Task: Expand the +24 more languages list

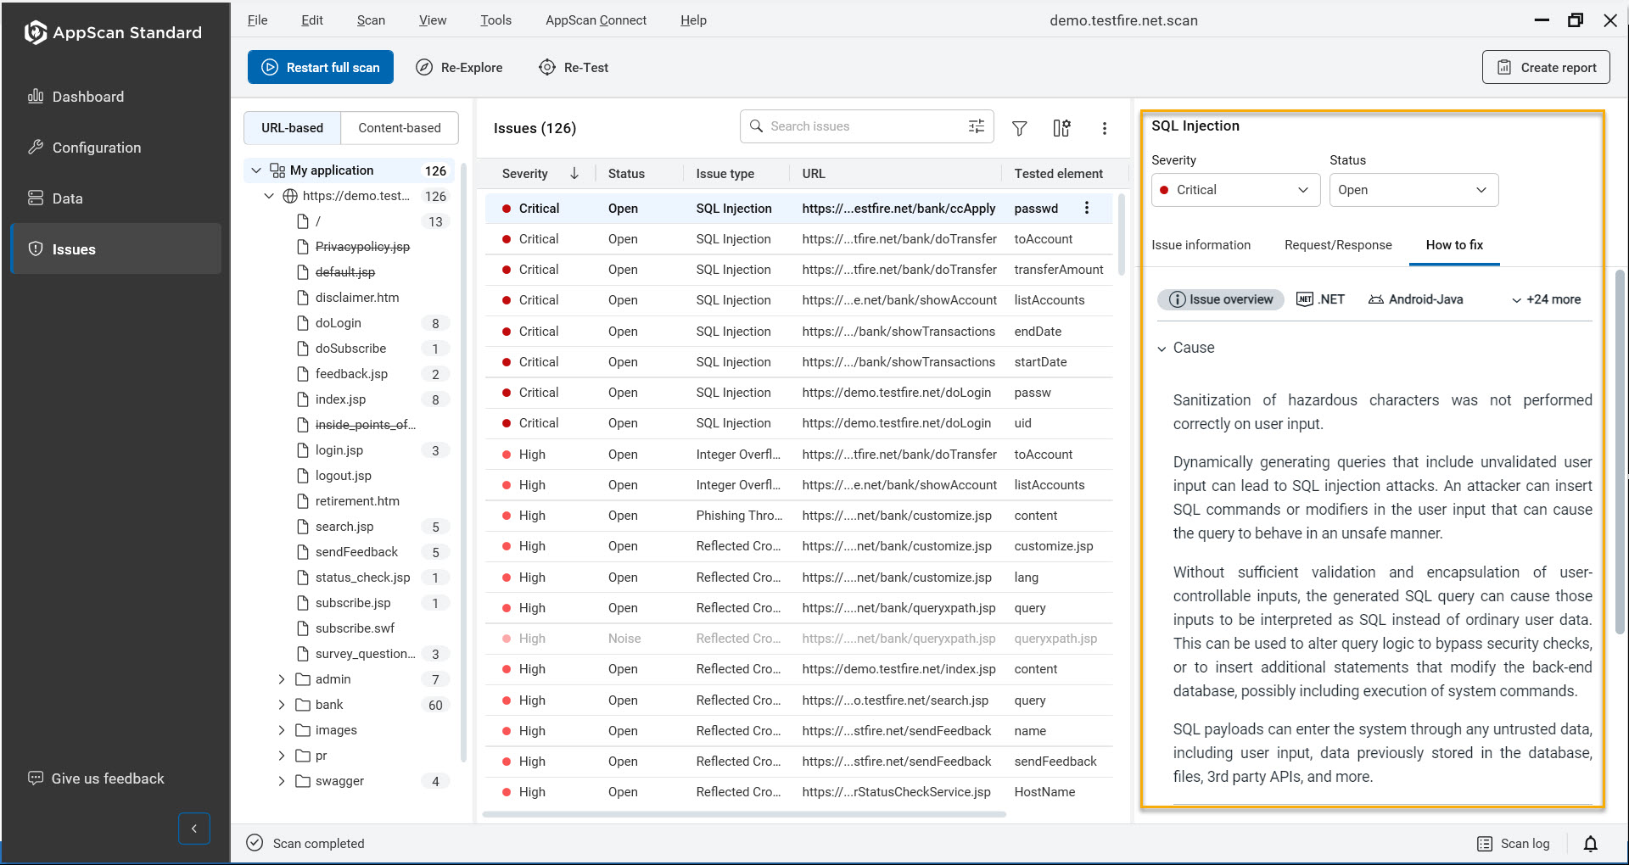Action: (1546, 299)
